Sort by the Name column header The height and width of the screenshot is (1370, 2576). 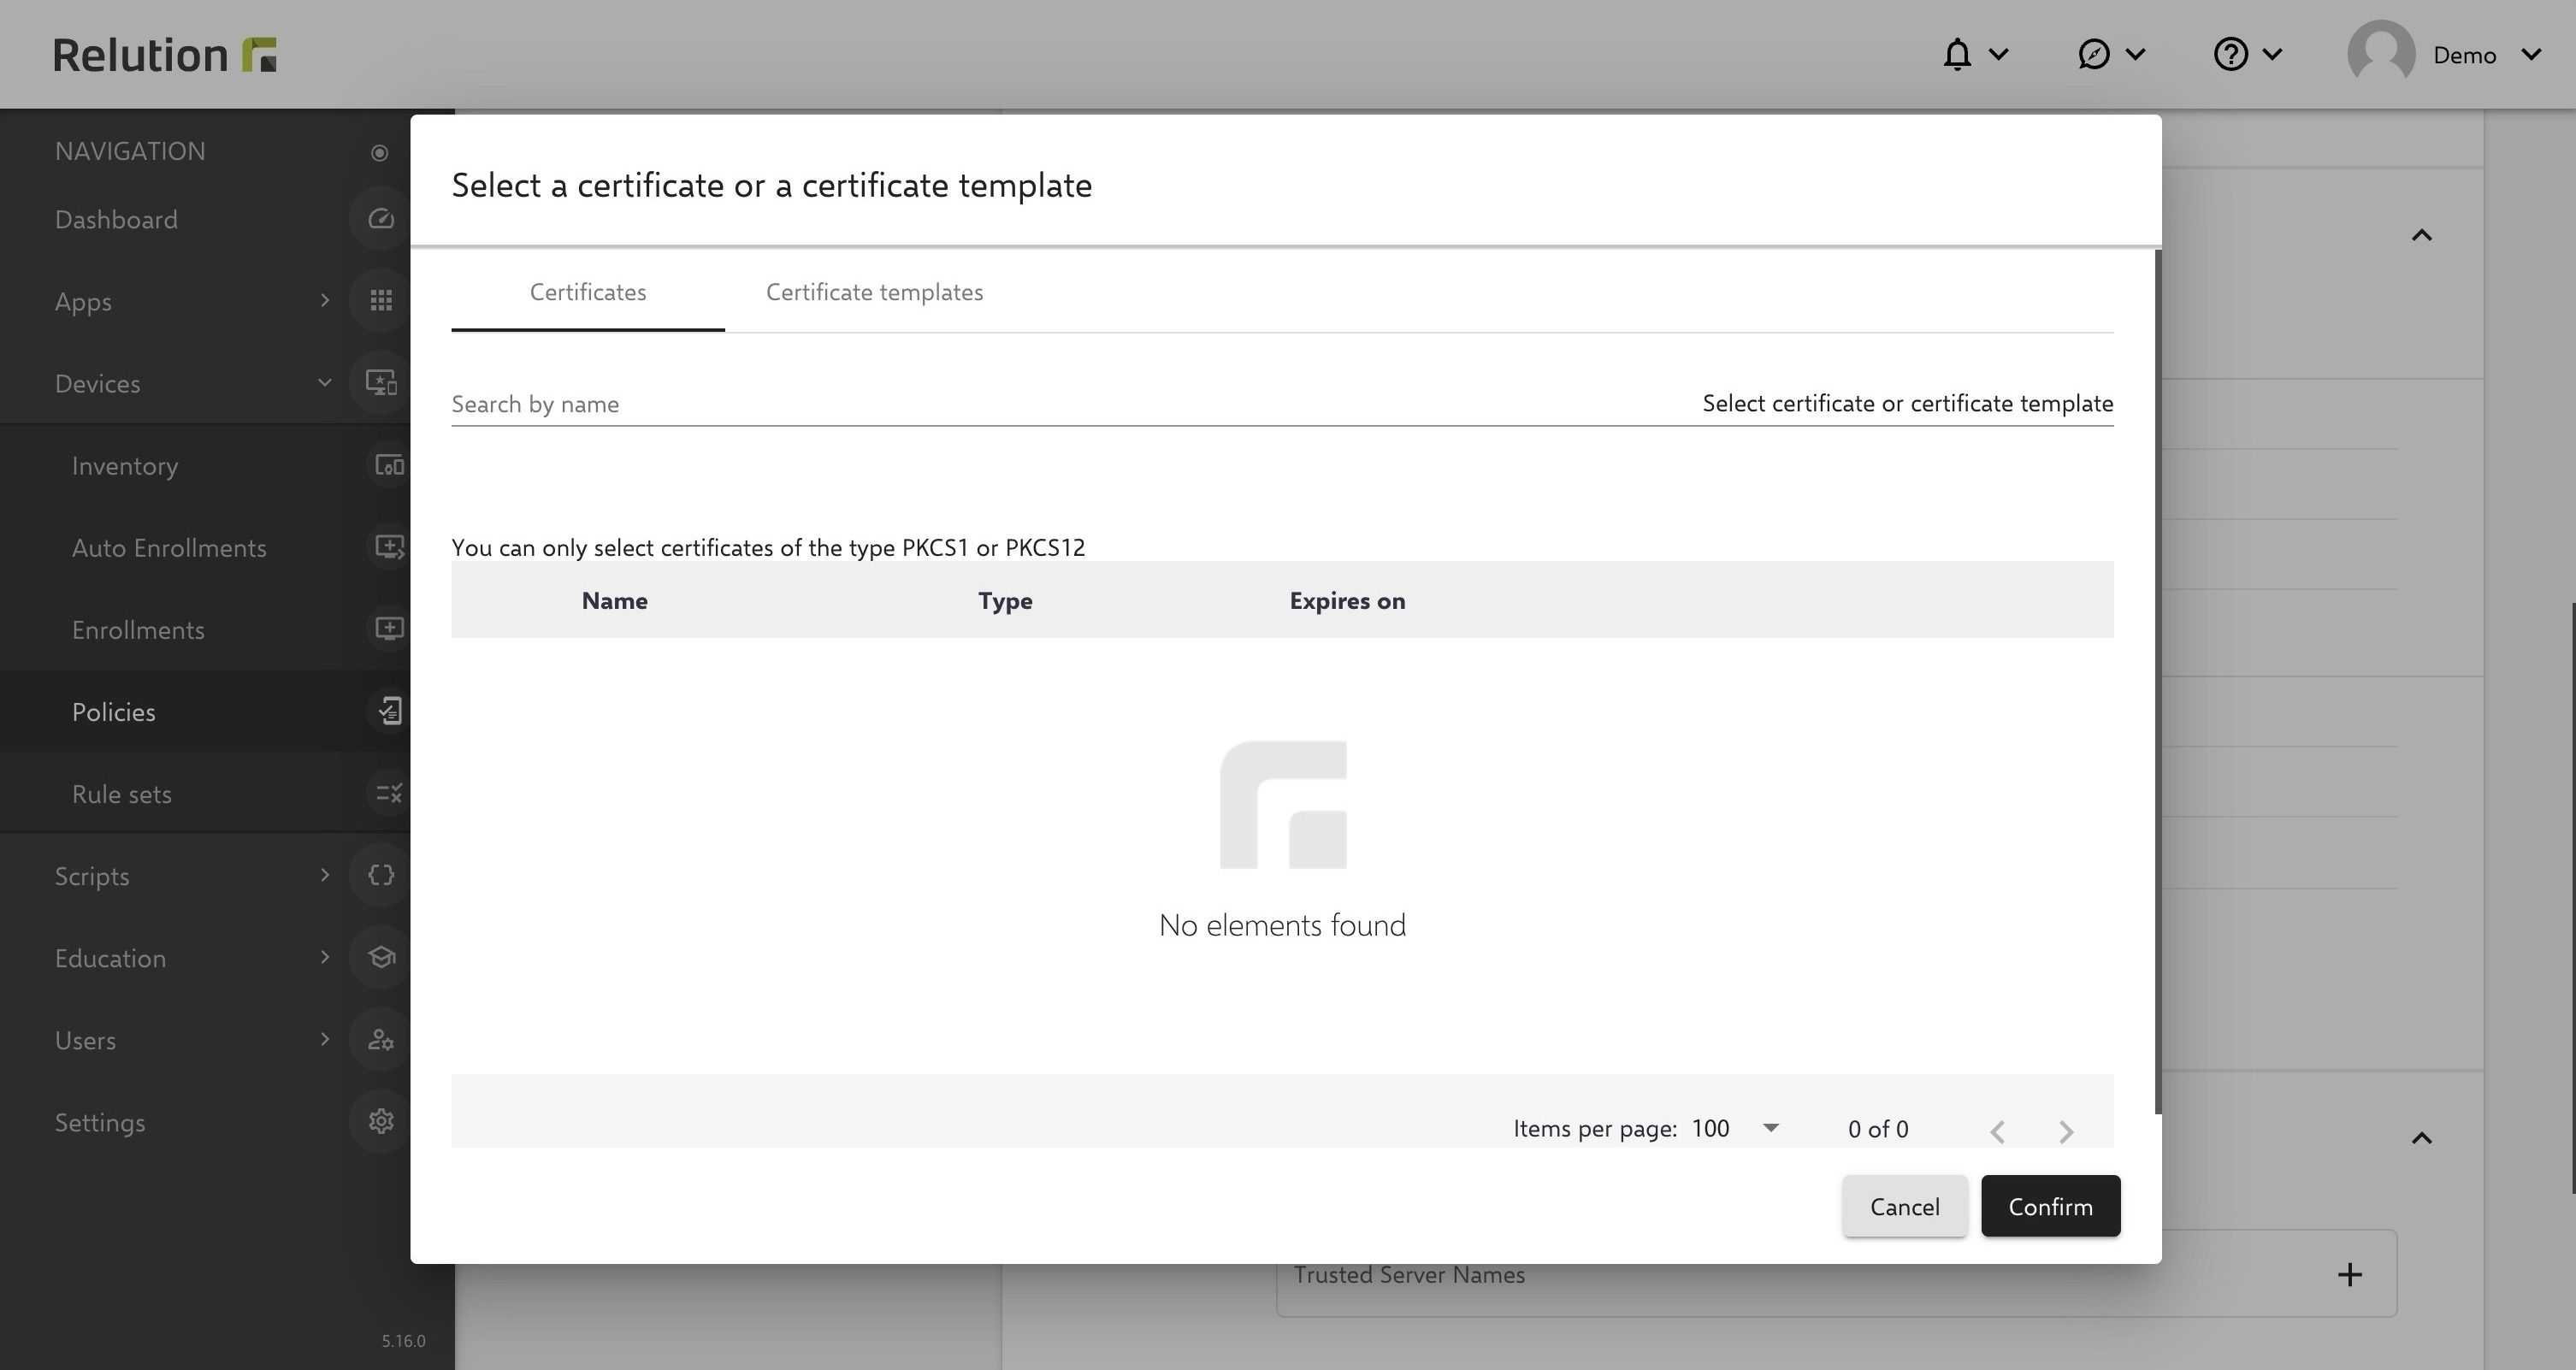pyautogui.click(x=614, y=600)
